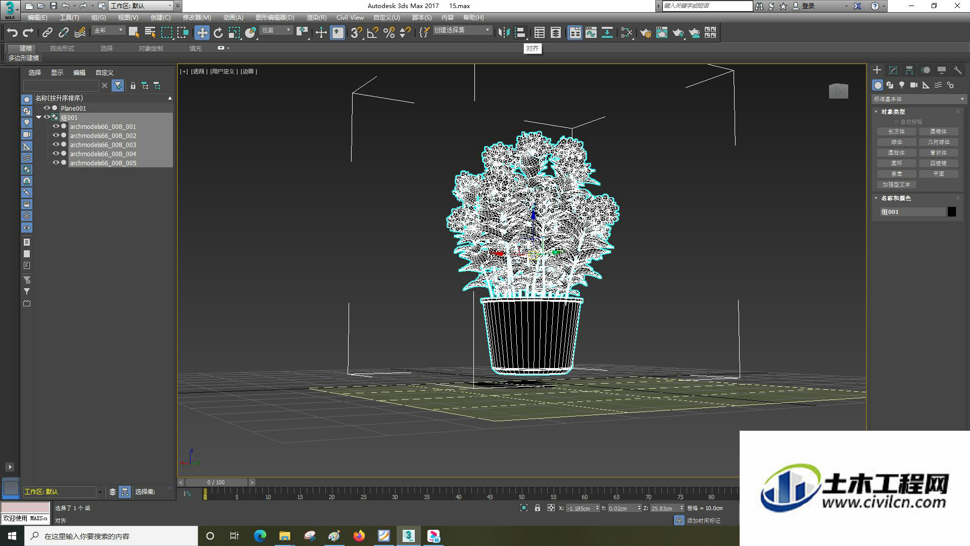Click the Align tool icon
Screen dimensions: 970x546
[x=520, y=33]
